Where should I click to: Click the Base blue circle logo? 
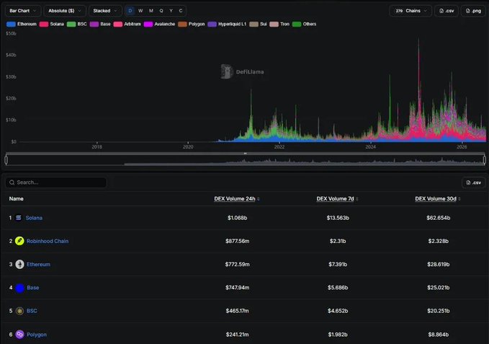click(x=20, y=288)
